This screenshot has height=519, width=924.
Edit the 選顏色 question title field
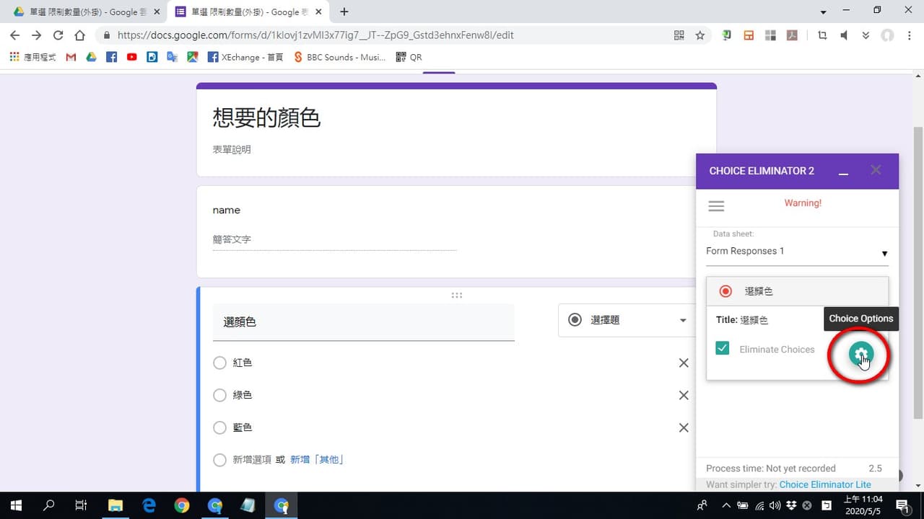tap(364, 322)
